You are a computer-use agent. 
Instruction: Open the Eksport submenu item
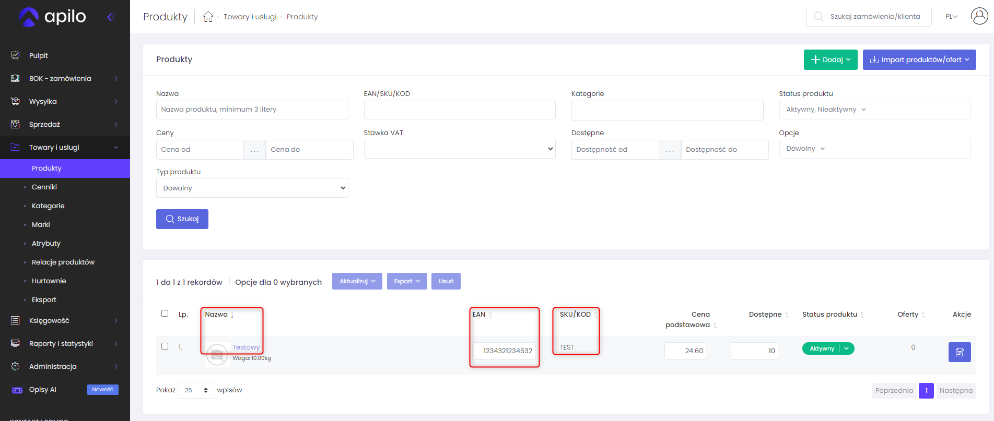(44, 299)
